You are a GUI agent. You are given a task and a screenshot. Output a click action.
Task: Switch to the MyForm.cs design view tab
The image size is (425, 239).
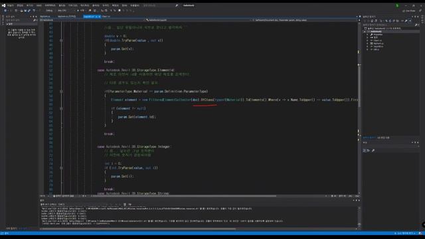tap(67, 17)
